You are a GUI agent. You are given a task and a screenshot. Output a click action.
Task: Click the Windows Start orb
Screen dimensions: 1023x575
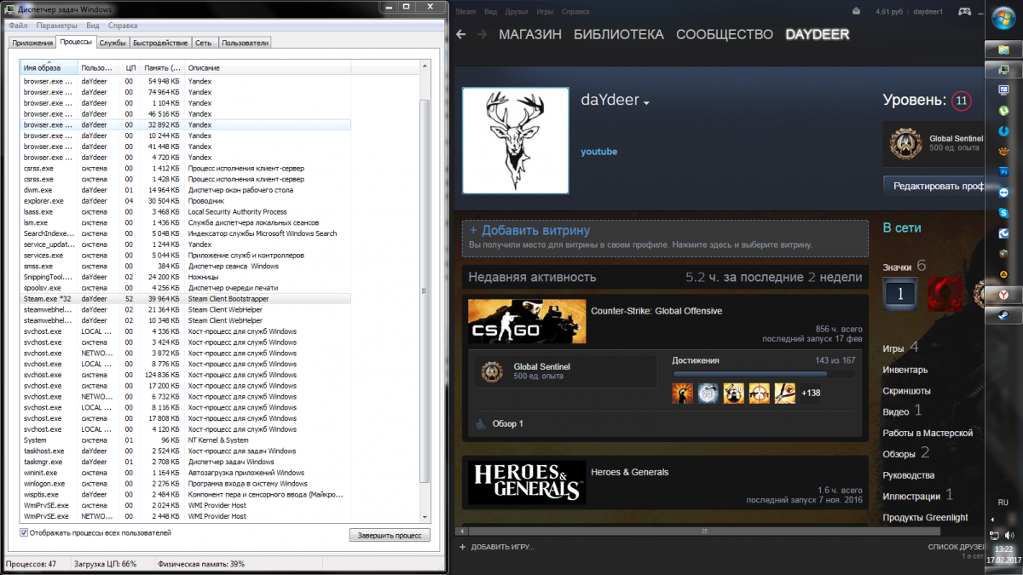pyautogui.click(x=1004, y=19)
